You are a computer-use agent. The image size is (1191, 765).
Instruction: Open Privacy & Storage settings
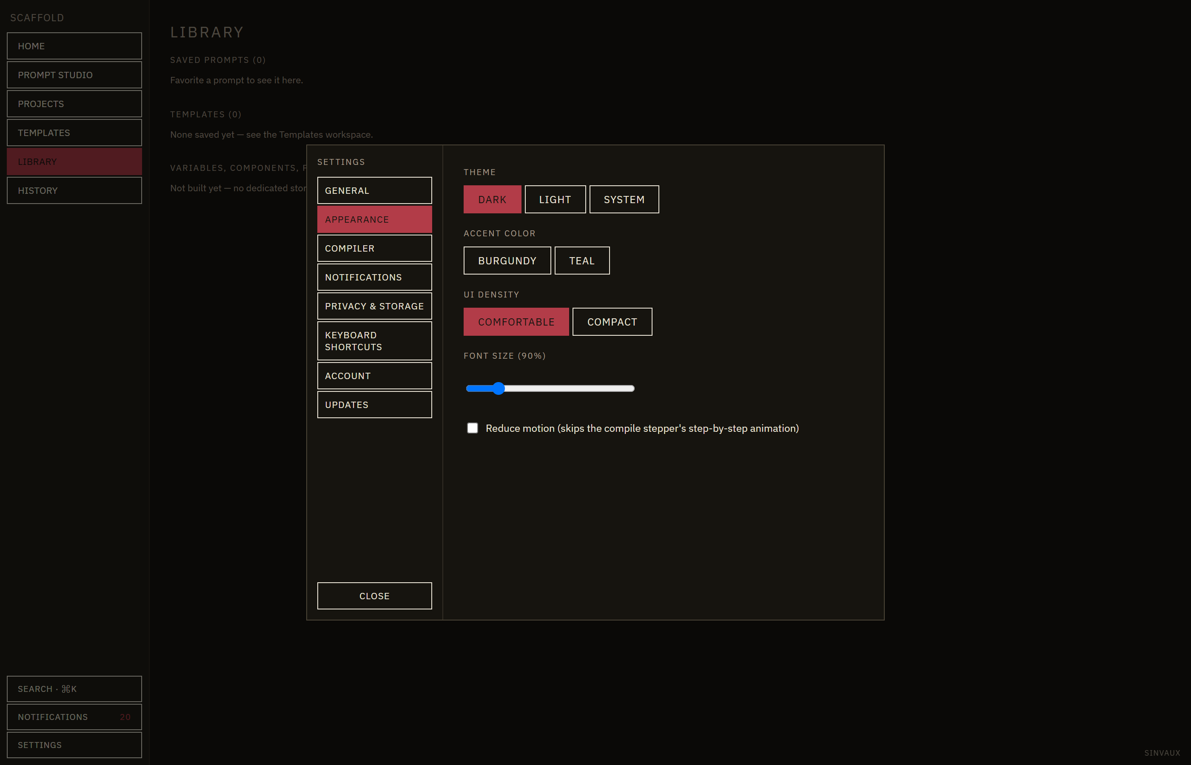point(374,306)
